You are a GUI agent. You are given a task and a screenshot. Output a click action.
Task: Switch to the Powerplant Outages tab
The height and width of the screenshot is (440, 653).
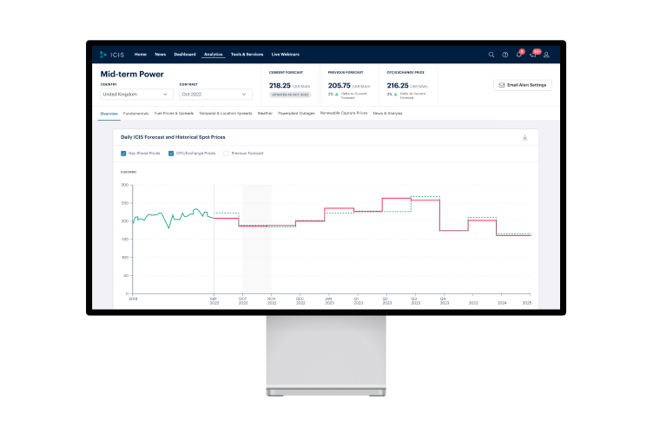pos(296,114)
